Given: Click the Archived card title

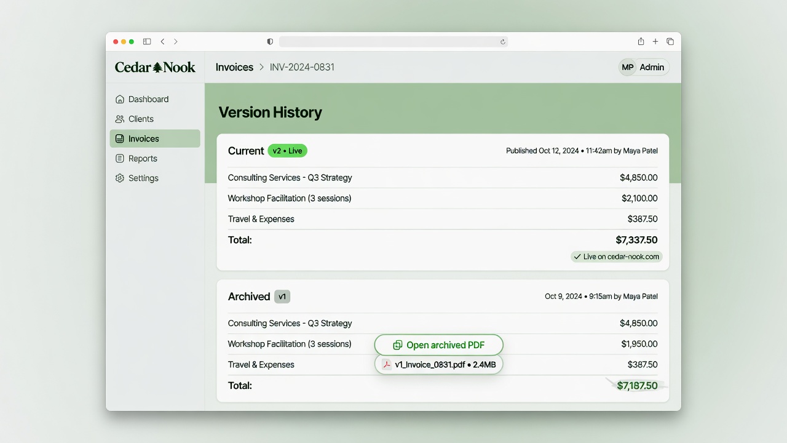Looking at the screenshot, I should coord(249,297).
